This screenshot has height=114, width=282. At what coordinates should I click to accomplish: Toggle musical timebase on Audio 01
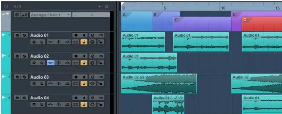point(84,42)
